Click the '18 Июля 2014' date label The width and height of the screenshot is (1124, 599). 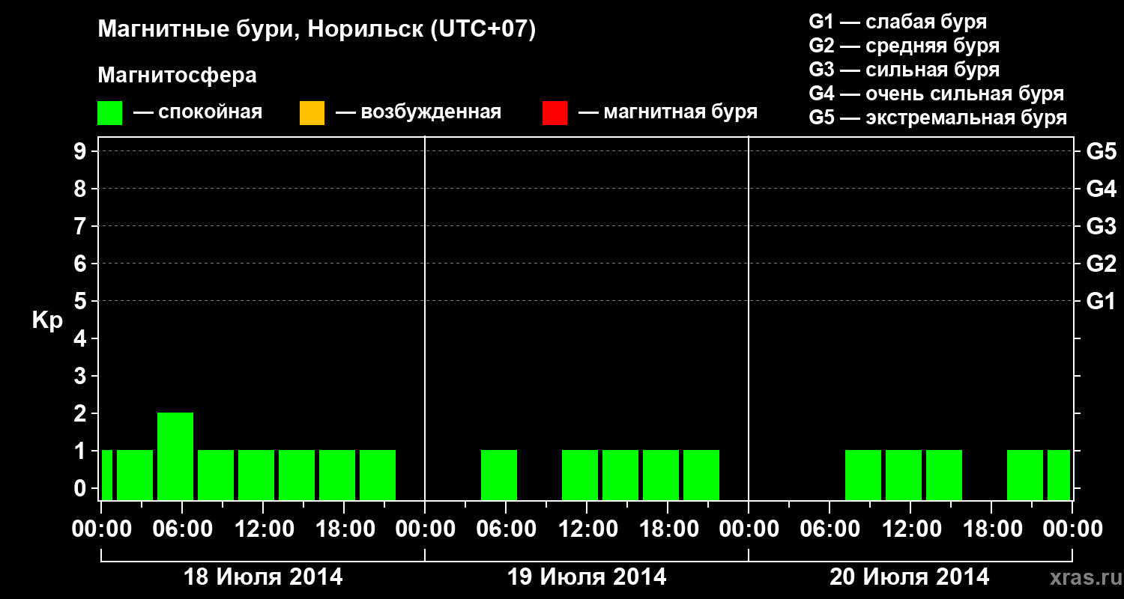pyautogui.click(x=263, y=577)
